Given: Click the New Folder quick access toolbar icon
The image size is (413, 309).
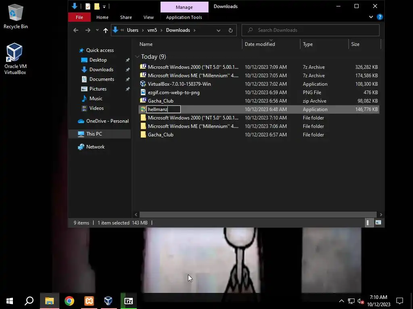Looking at the screenshot, I should [x=97, y=6].
